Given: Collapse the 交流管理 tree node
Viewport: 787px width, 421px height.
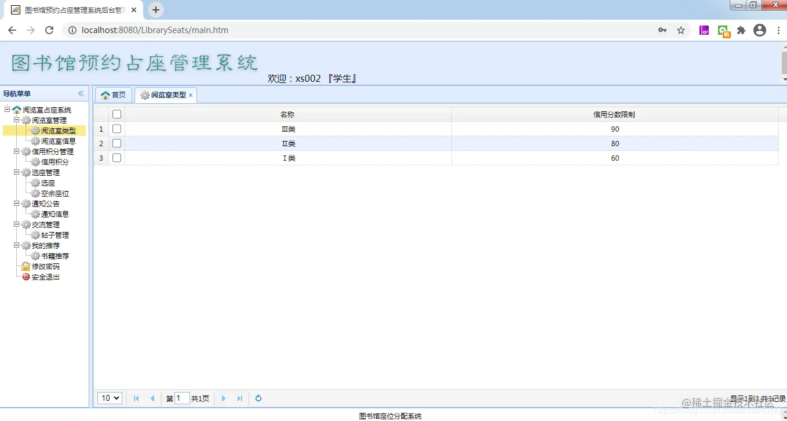Looking at the screenshot, I should [17, 224].
